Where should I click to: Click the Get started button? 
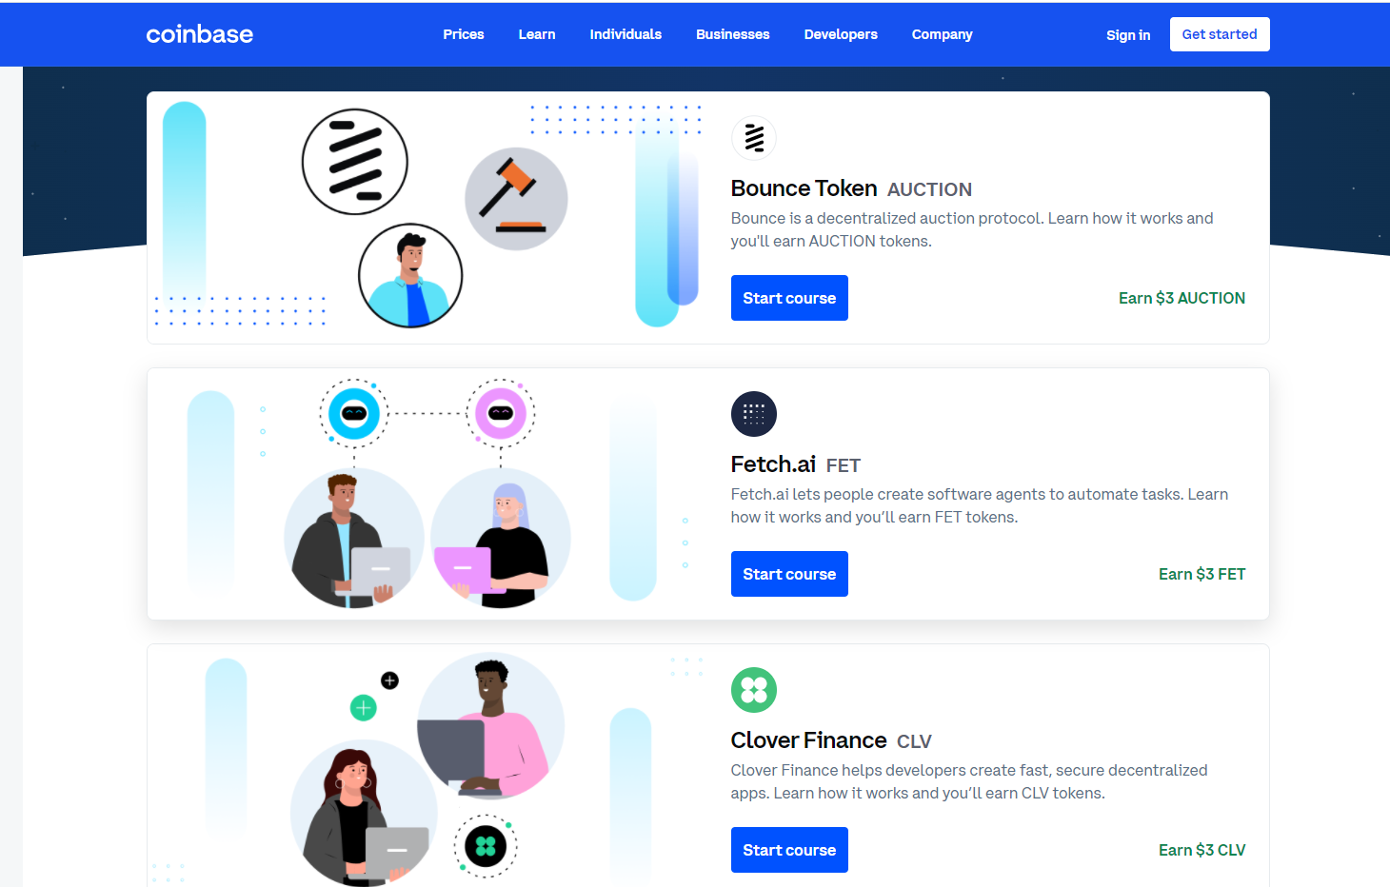point(1220,34)
